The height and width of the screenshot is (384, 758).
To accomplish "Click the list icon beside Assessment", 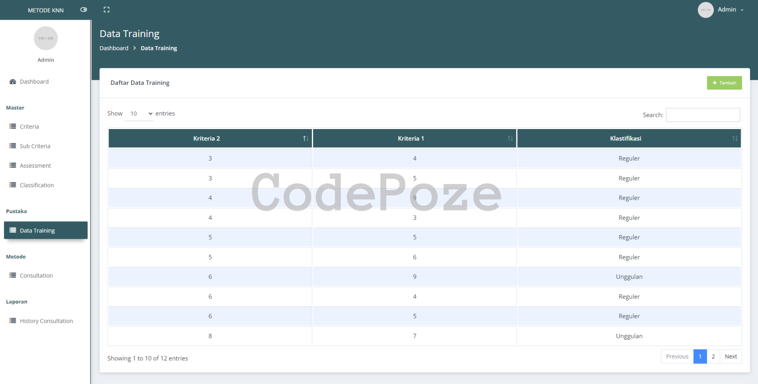I will 13,165.
